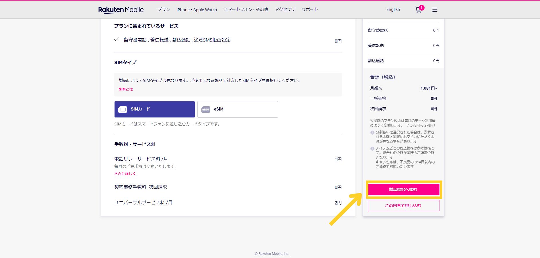Viewport: 540px width, 258px height.
Task: Open iPhone・Apple Watch menu
Action: (x=197, y=10)
